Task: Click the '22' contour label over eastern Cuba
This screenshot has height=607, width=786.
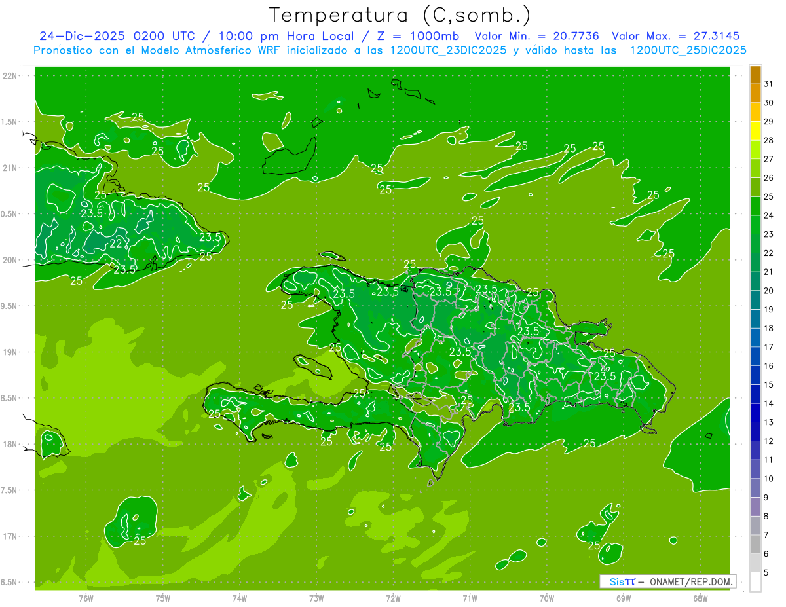Action: click(116, 243)
